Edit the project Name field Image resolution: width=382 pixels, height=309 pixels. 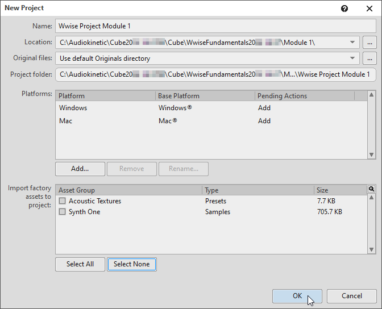(x=215, y=26)
